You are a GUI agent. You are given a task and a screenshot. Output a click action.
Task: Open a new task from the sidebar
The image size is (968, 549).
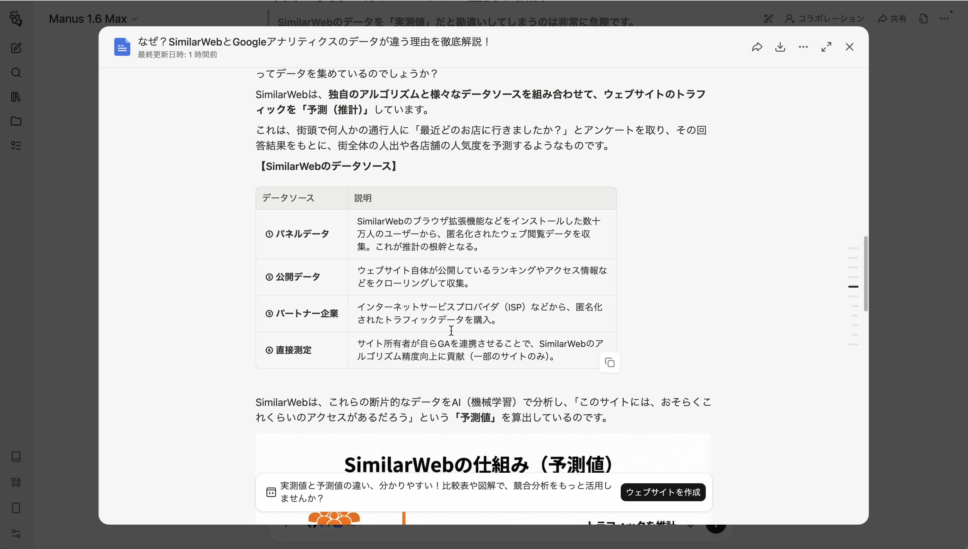[16, 48]
